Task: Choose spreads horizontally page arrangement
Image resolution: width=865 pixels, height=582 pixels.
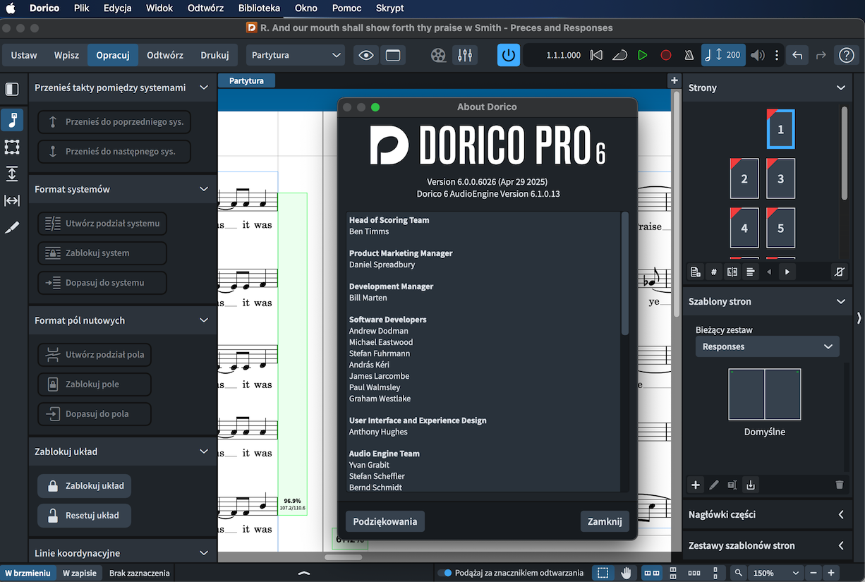Action: pyautogui.click(x=653, y=573)
